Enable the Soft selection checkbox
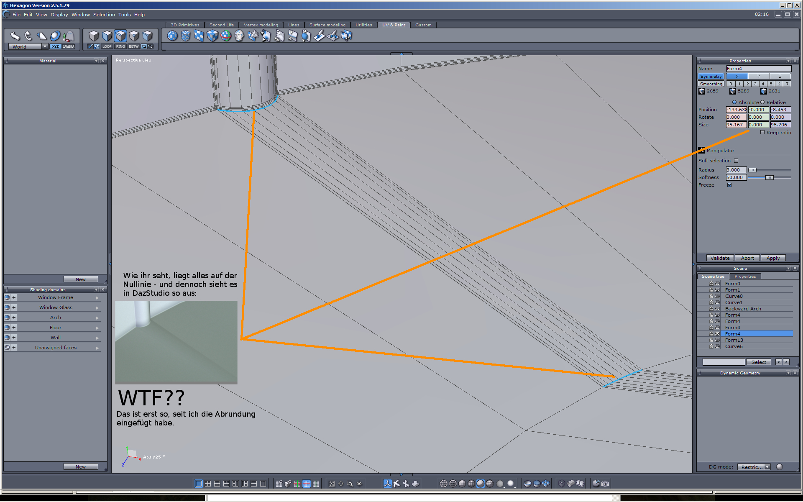 (736, 161)
